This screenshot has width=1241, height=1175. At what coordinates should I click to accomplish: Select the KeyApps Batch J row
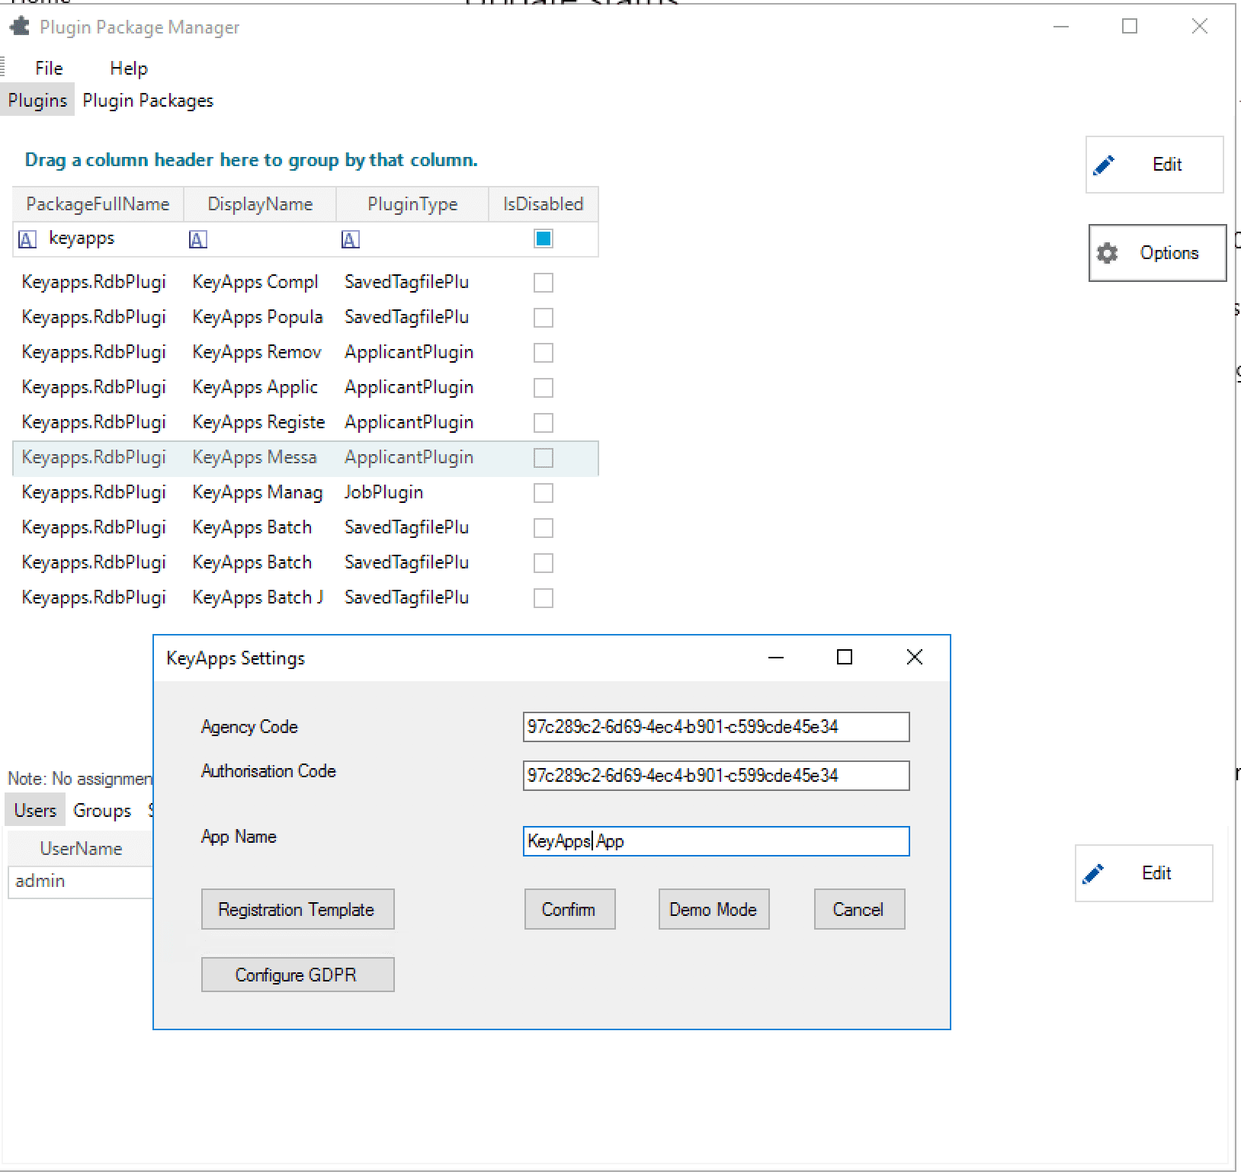pyautogui.click(x=306, y=598)
